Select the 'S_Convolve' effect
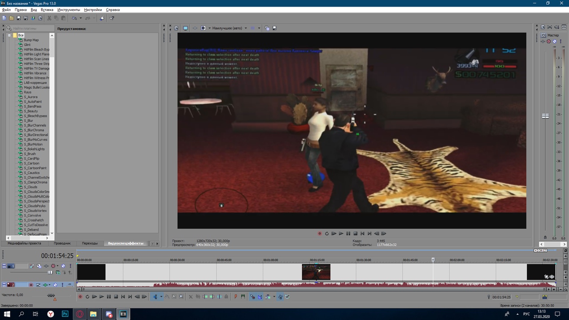569x320 pixels. click(32, 216)
